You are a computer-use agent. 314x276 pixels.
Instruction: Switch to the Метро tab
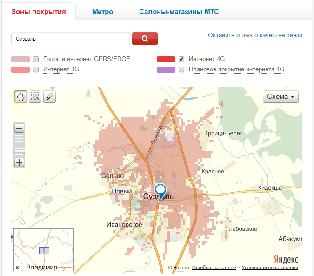tap(102, 12)
